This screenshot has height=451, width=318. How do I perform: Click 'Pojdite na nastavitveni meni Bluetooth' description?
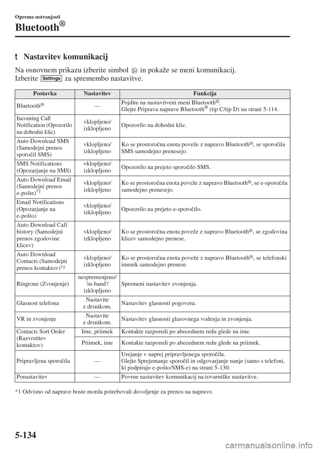(171, 102)
